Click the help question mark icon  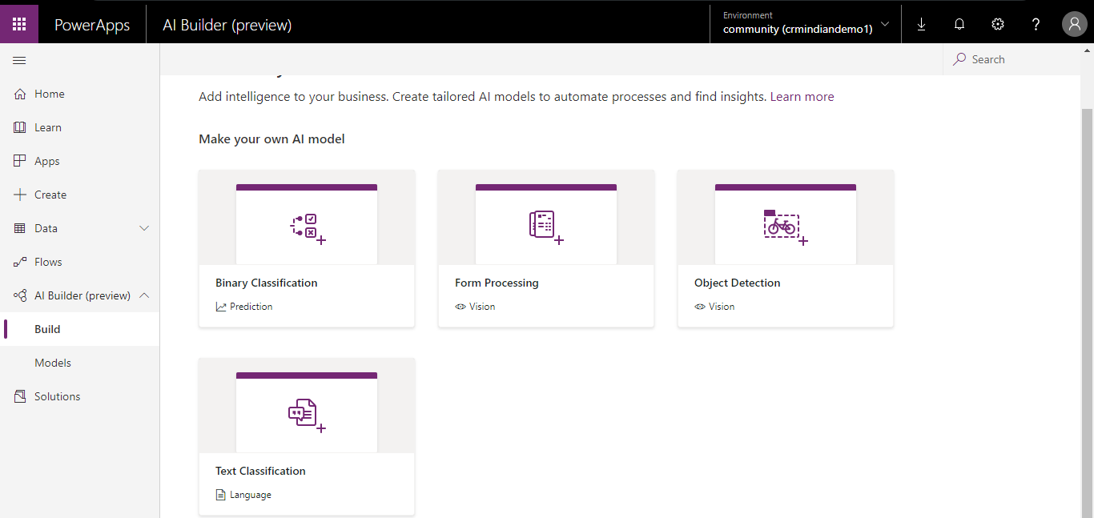[1036, 25]
